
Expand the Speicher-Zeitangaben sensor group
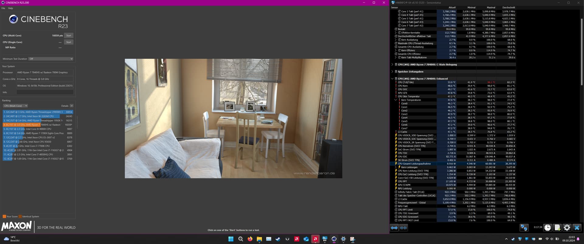[392, 71]
